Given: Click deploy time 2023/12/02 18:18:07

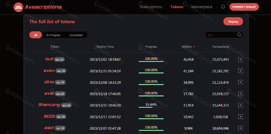Looking at the screenshot, I should click(105, 60).
